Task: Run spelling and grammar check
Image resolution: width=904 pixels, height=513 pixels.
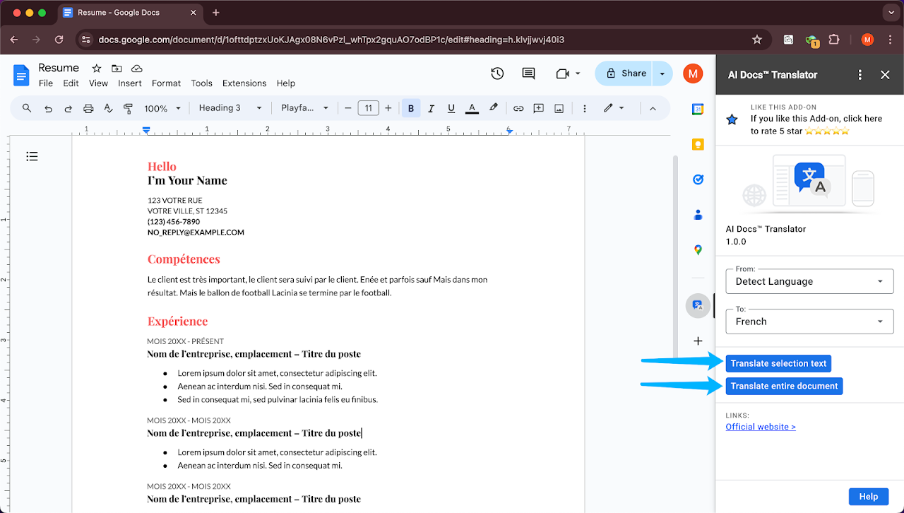Action: (108, 108)
